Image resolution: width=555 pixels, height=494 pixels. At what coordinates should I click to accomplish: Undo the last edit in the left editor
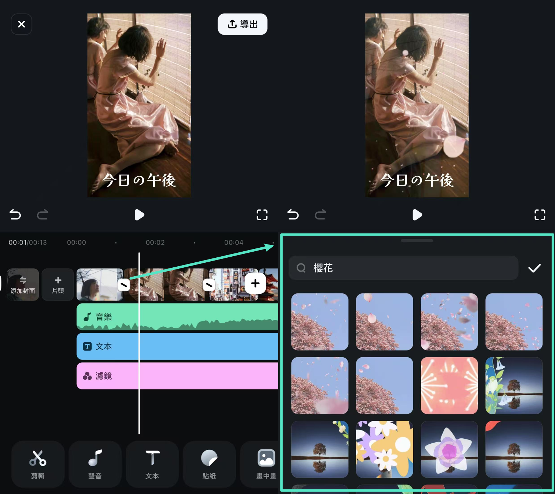pos(15,215)
